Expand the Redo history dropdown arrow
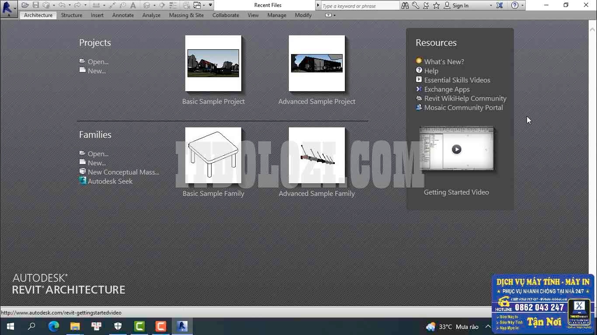The width and height of the screenshot is (597, 335). (85, 6)
